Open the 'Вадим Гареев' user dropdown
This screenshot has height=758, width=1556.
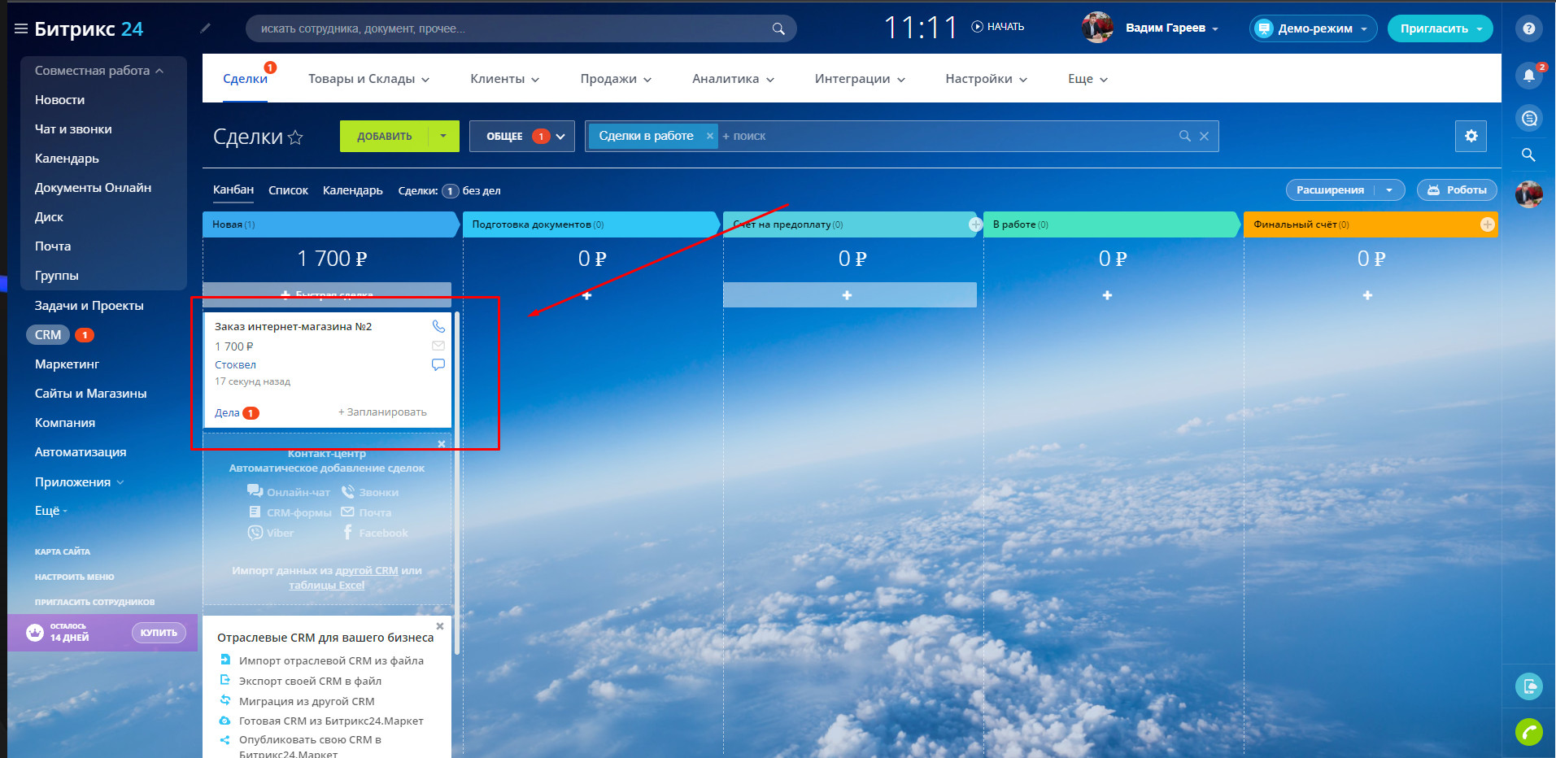pos(1172,28)
